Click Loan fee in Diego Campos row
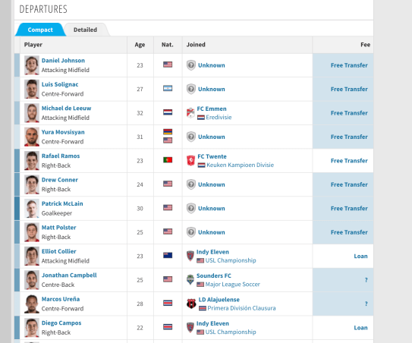Viewport: 412px width, 343px height. pos(360,328)
